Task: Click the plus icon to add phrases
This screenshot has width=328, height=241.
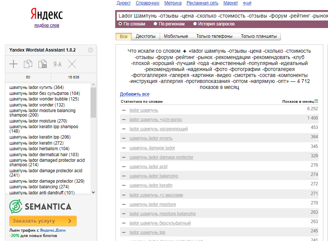Action: pos(13,64)
